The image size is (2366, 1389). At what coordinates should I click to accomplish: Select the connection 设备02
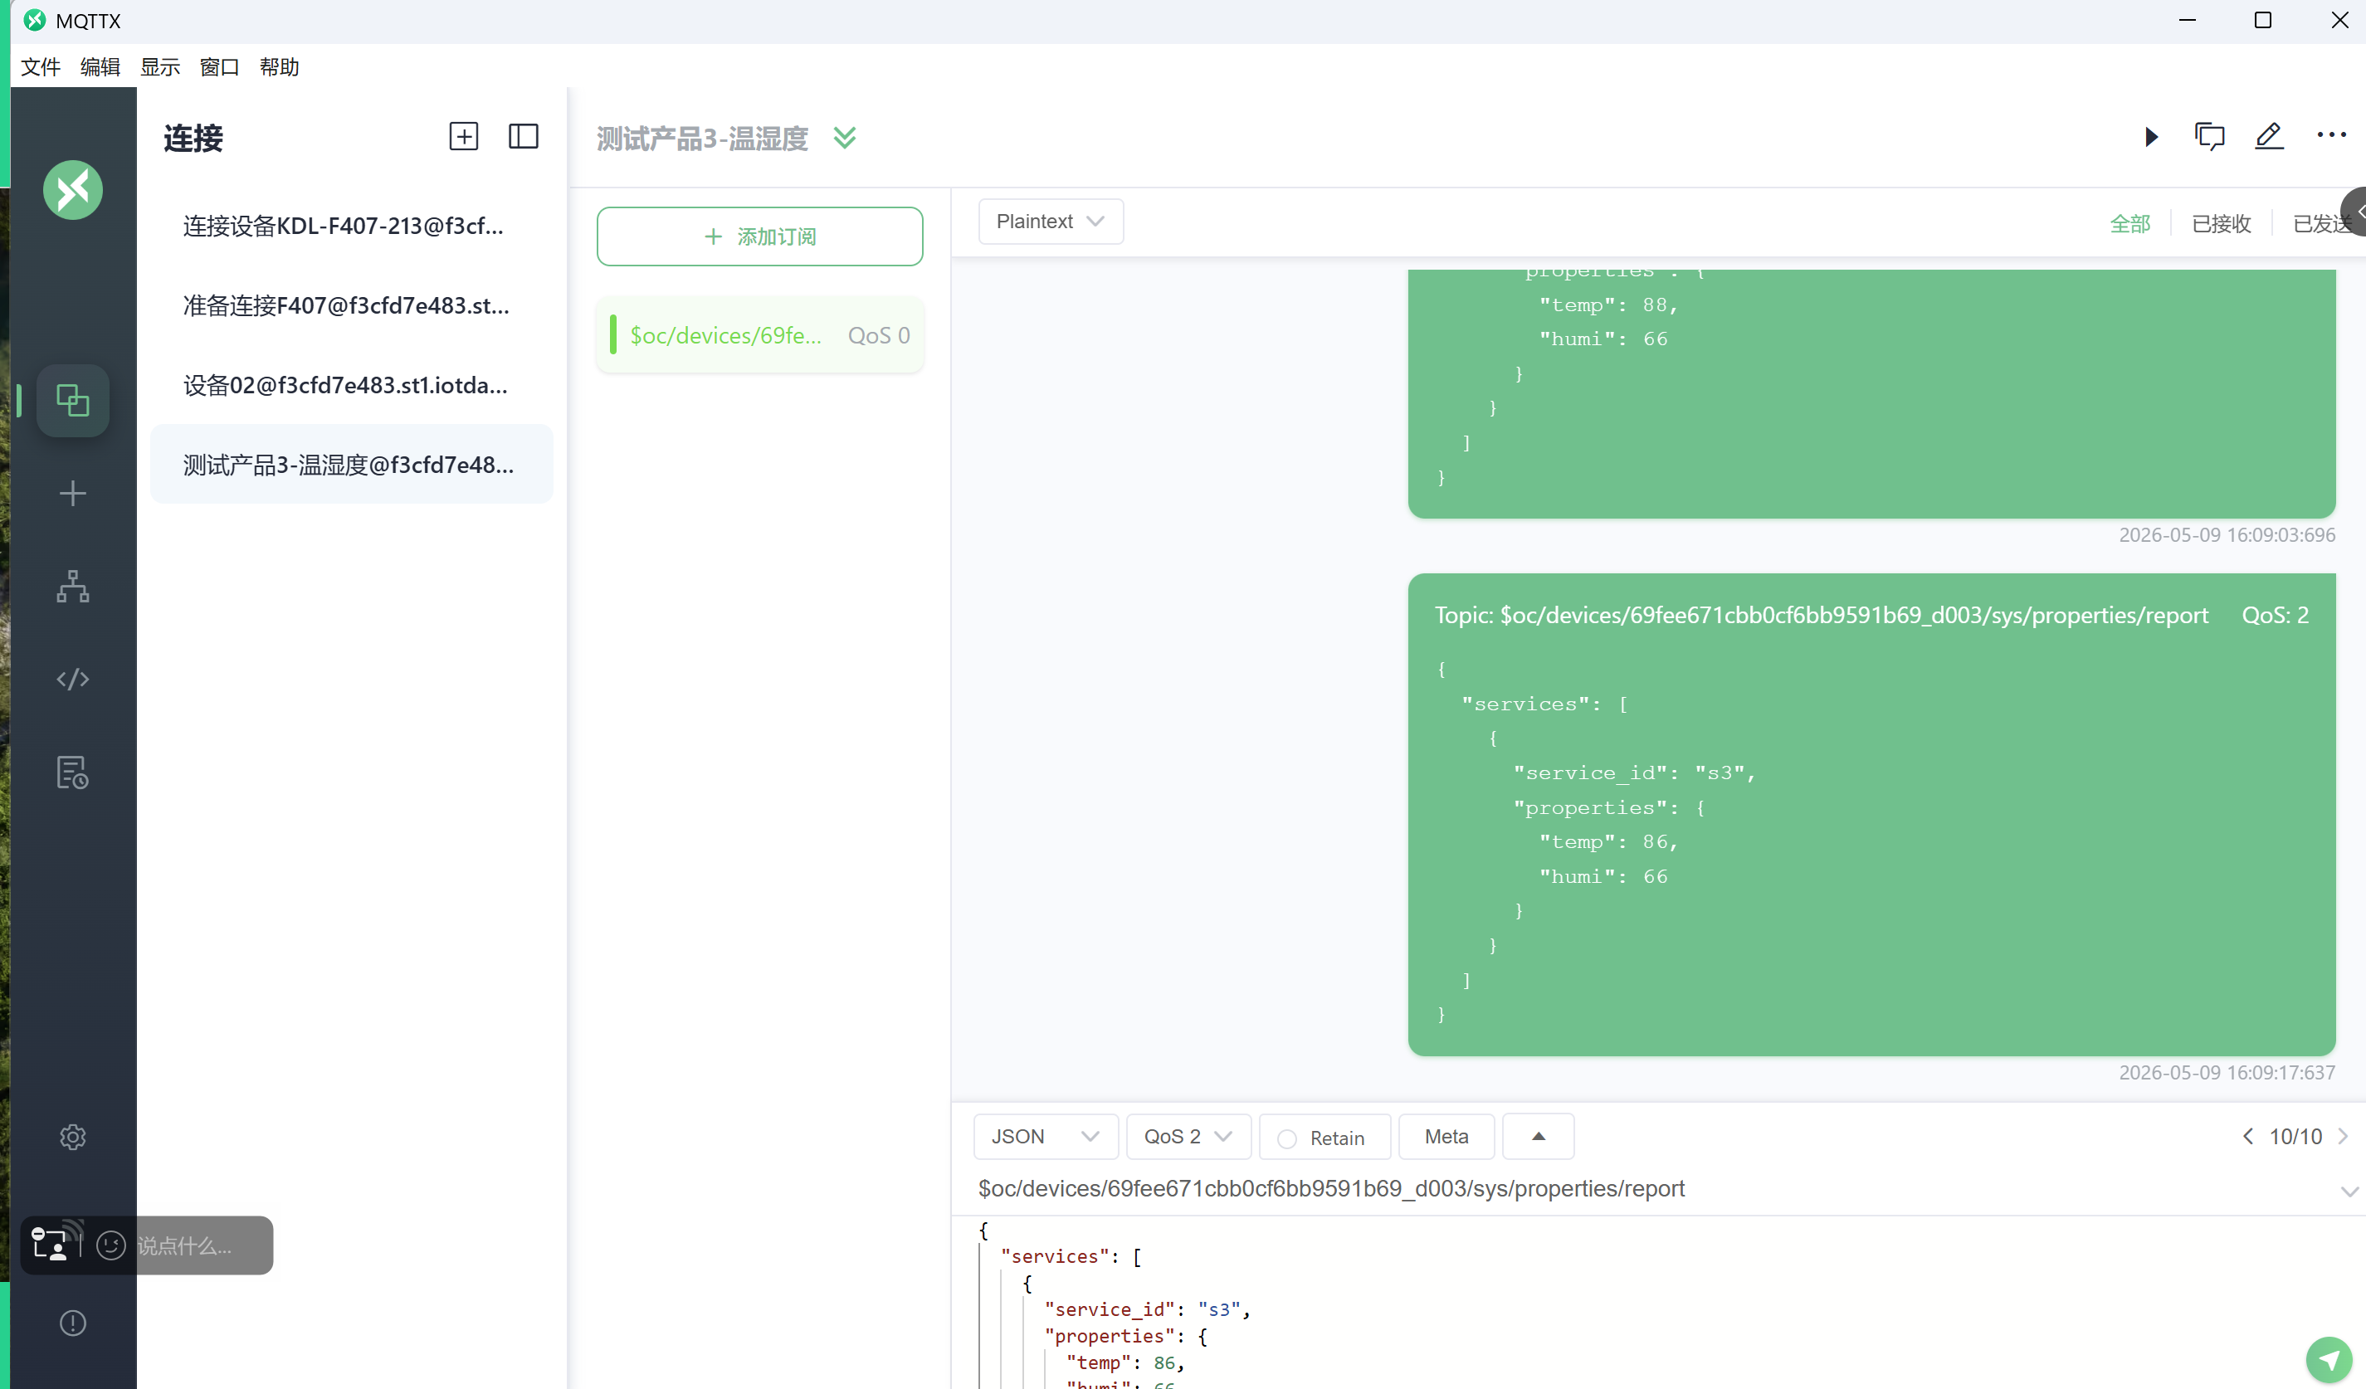tap(351, 386)
